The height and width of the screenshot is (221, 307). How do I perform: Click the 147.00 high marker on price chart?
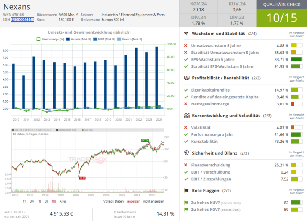pyautogui.click(x=145, y=140)
